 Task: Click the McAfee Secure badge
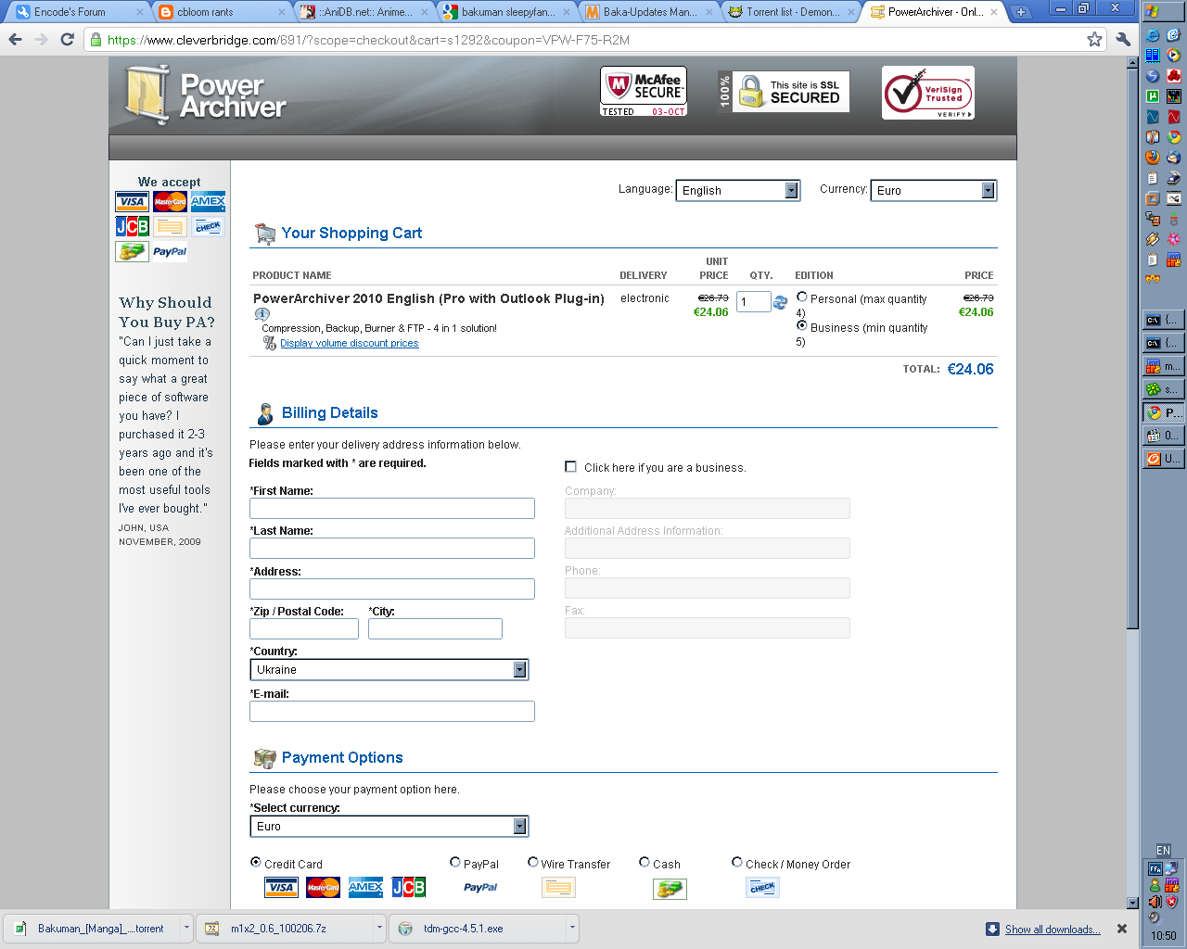pyautogui.click(x=644, y=91)
